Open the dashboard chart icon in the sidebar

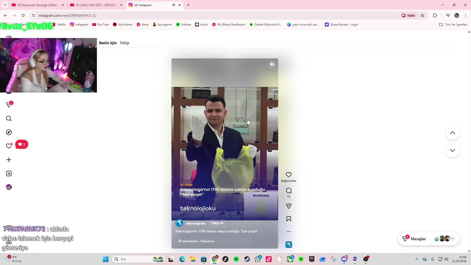click(x=9, y=173)
